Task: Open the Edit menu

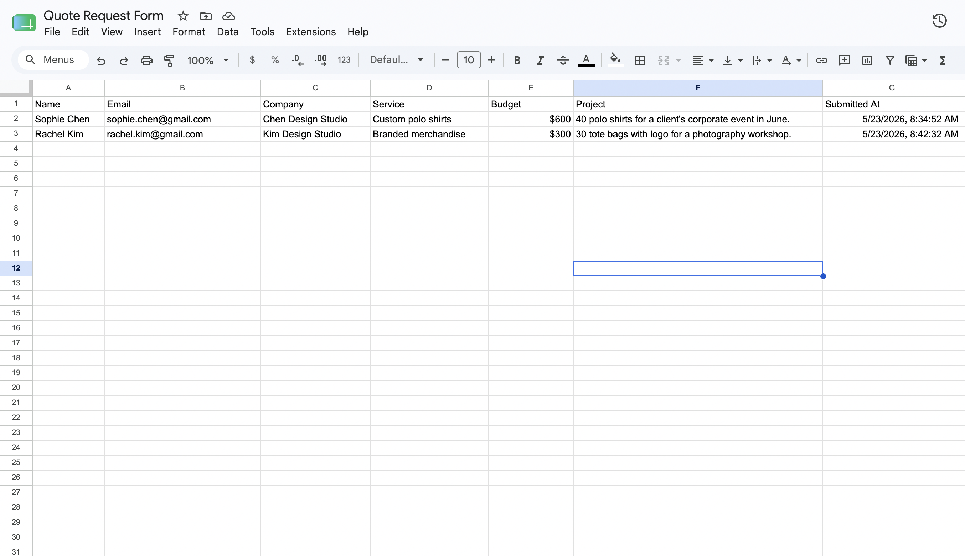Action: click(x=80, y=32)
